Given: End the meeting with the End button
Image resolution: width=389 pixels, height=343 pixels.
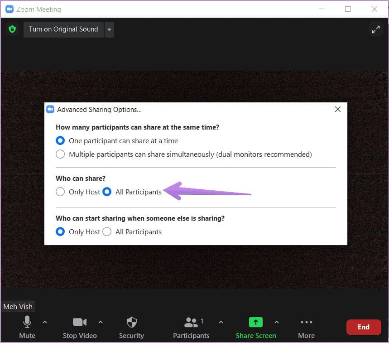Looking at the screenshot, I should tap(364, 327).
